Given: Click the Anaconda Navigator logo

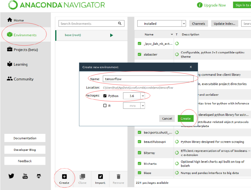Looking at the screenshot, I should [57, 5].
